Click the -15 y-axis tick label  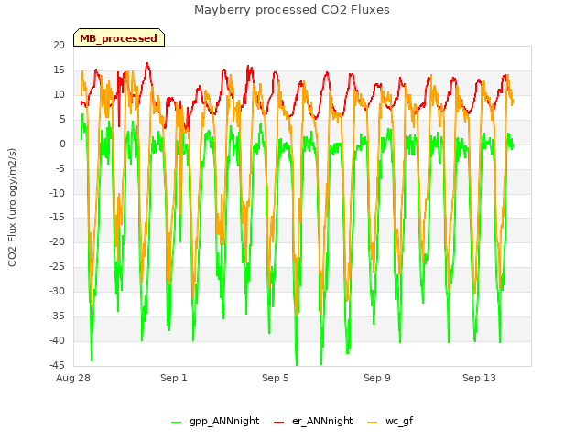click(57, 218)
